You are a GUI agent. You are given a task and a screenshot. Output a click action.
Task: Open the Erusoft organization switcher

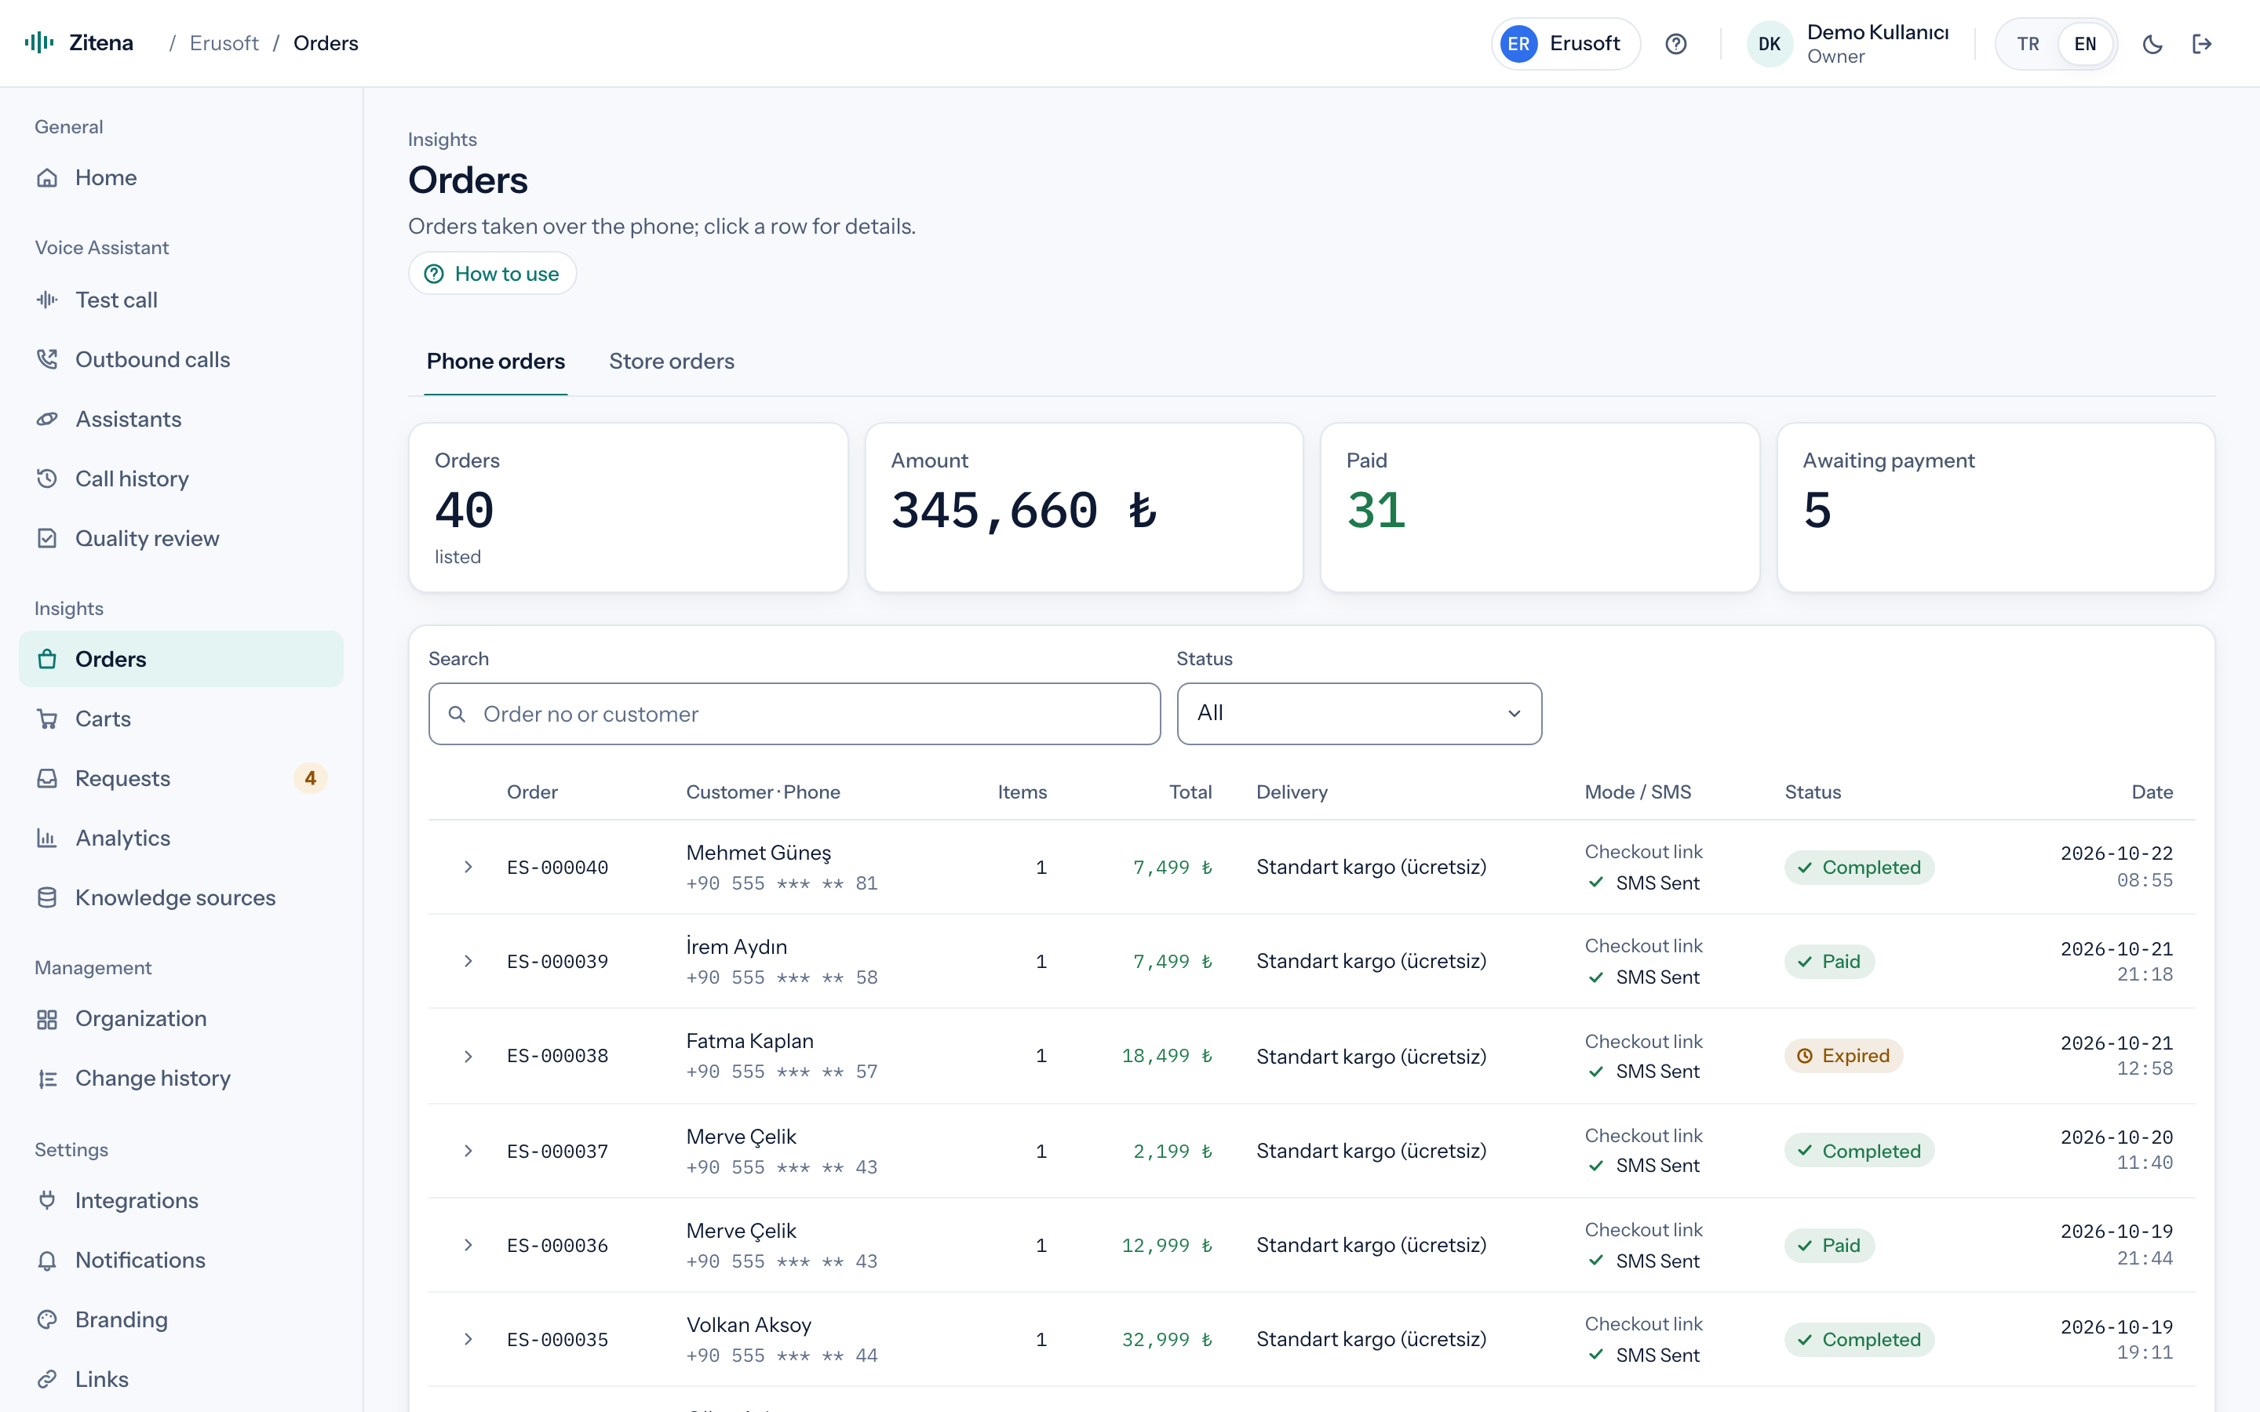pyautogui.click(x=1566, y=44)
